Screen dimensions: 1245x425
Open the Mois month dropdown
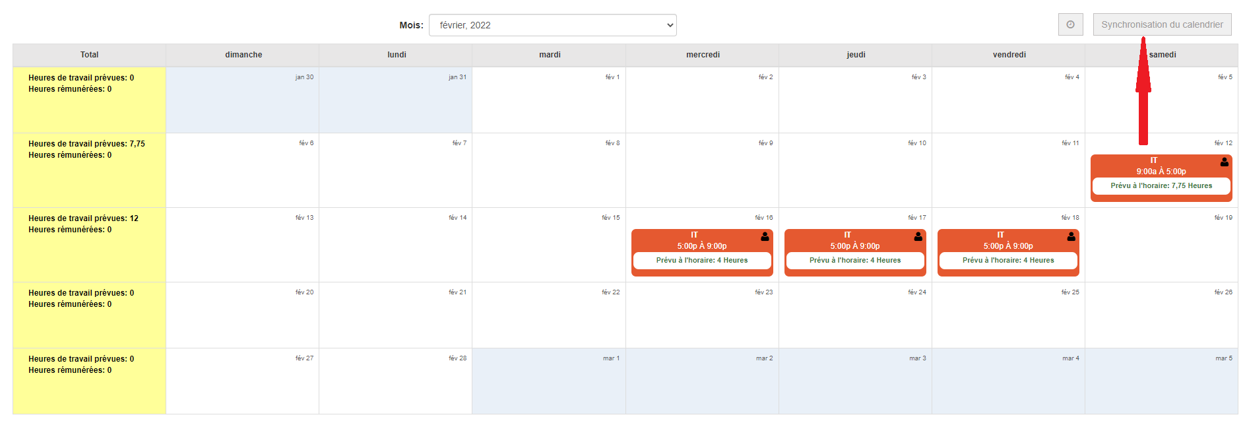click(x=552, y=25)
